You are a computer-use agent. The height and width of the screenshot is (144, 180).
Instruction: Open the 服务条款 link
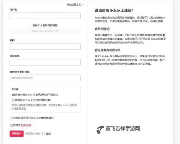[x=26, y=125]
